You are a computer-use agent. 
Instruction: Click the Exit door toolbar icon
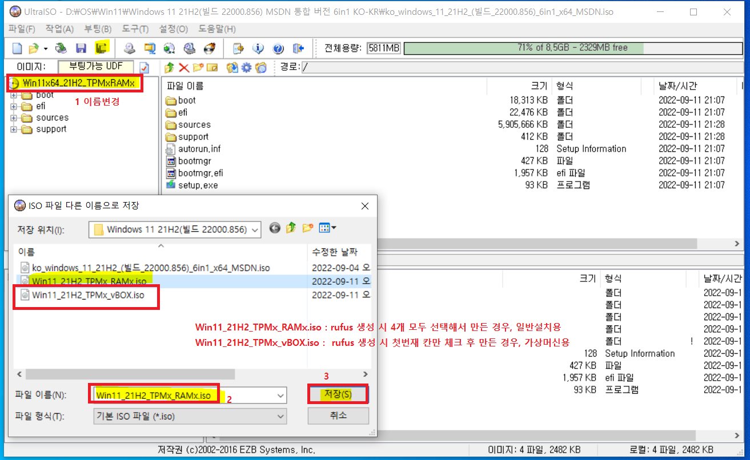point(298,49)
